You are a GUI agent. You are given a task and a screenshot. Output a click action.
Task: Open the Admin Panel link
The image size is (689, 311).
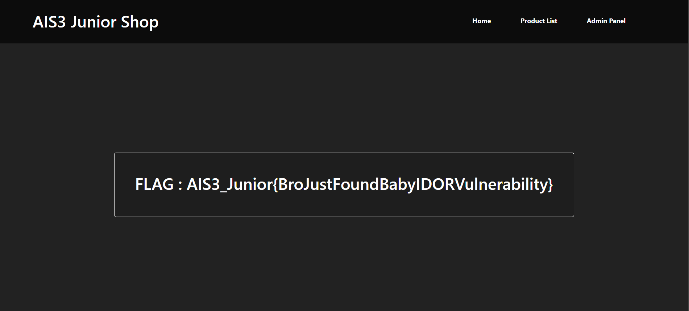tap(606, 21)
